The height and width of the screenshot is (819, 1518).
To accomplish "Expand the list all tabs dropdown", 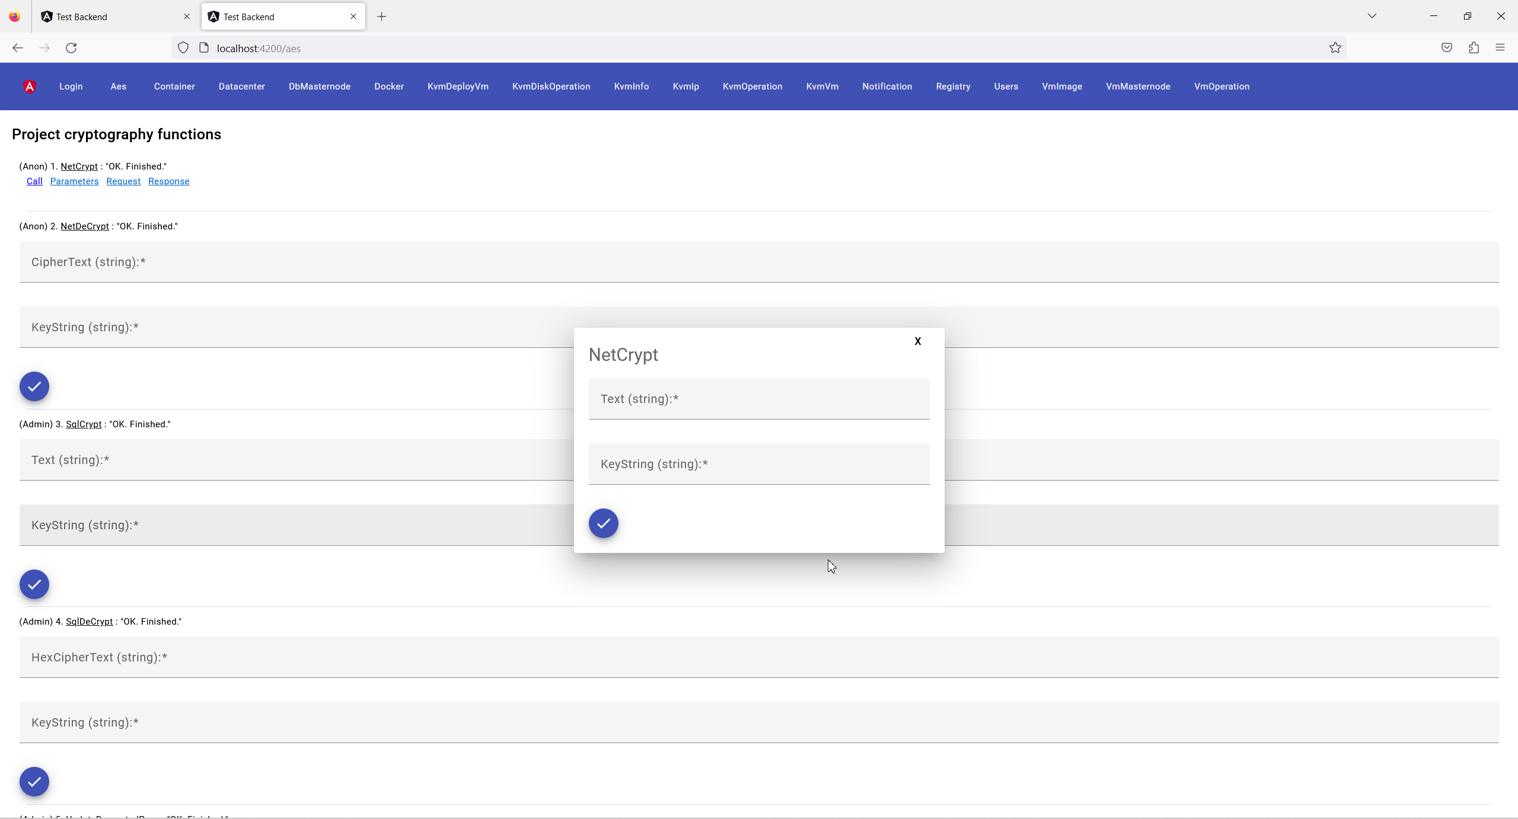I will coord(1372,16).
